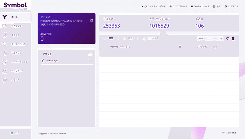The width and height of the screenshot is (245, 139).
Task: Open asset list settings icon
Action: pos(90,54)
